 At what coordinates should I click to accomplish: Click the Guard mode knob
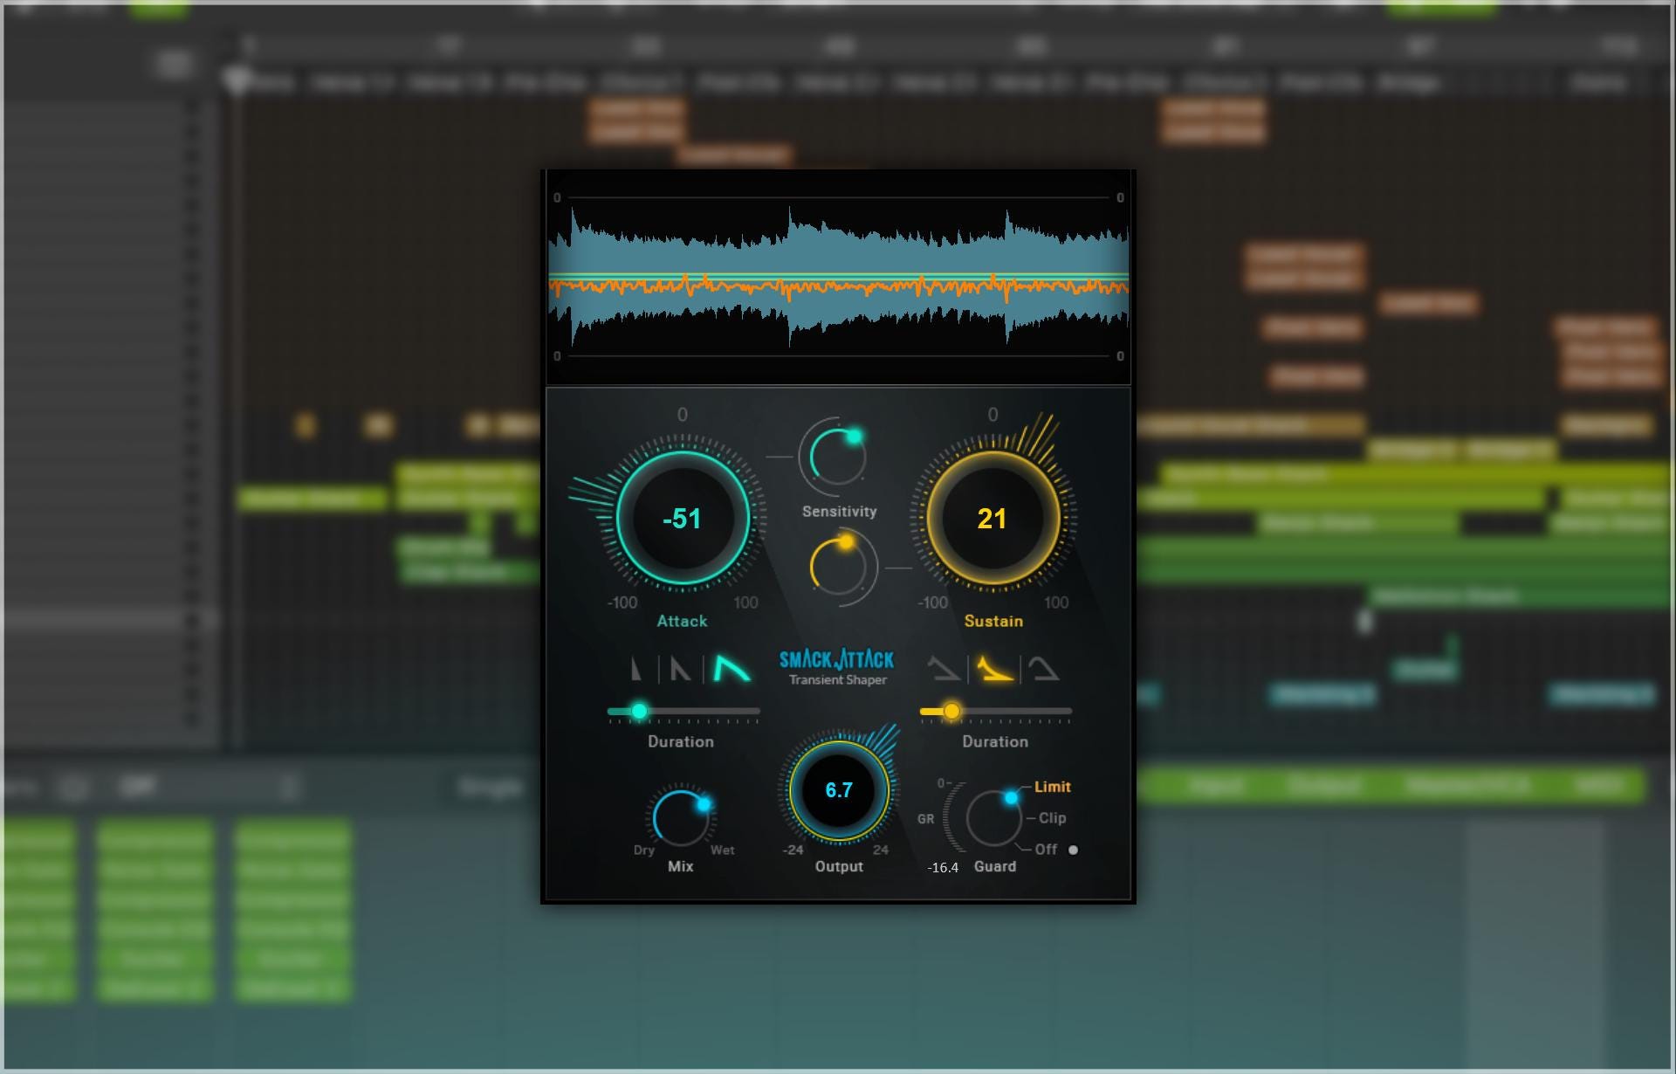coord(993,817)
